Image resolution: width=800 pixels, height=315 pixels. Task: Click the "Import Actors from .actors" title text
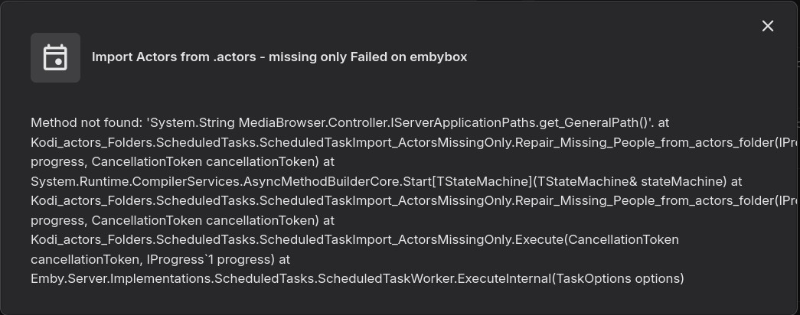pos(174,57)
